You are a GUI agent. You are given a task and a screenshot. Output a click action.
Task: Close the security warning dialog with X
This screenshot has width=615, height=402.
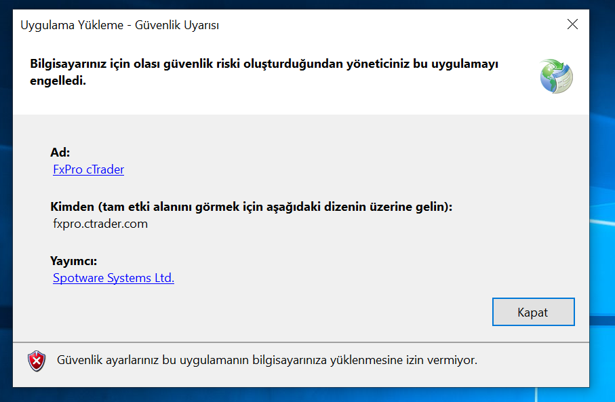(x=572, y=24)
